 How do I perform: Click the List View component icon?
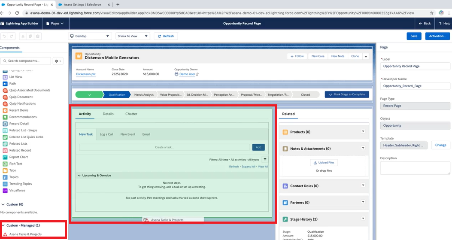(5, 77)
